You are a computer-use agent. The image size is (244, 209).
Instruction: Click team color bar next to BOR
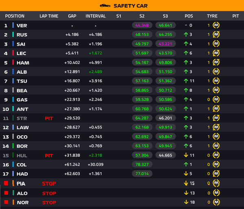13,146
